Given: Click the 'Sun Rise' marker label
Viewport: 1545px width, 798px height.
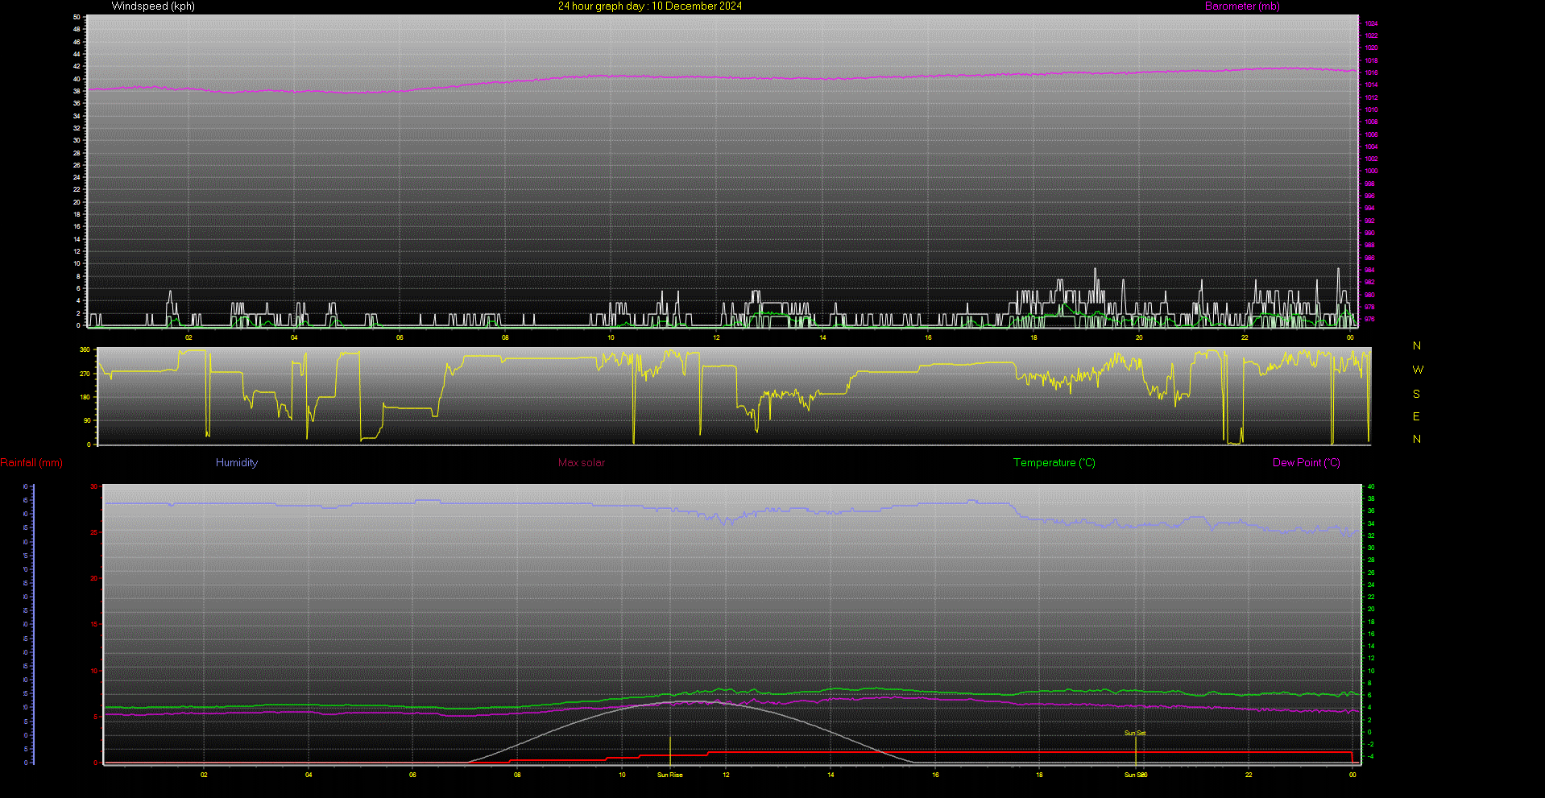Looking at the screenshot, I should point(670,775).
